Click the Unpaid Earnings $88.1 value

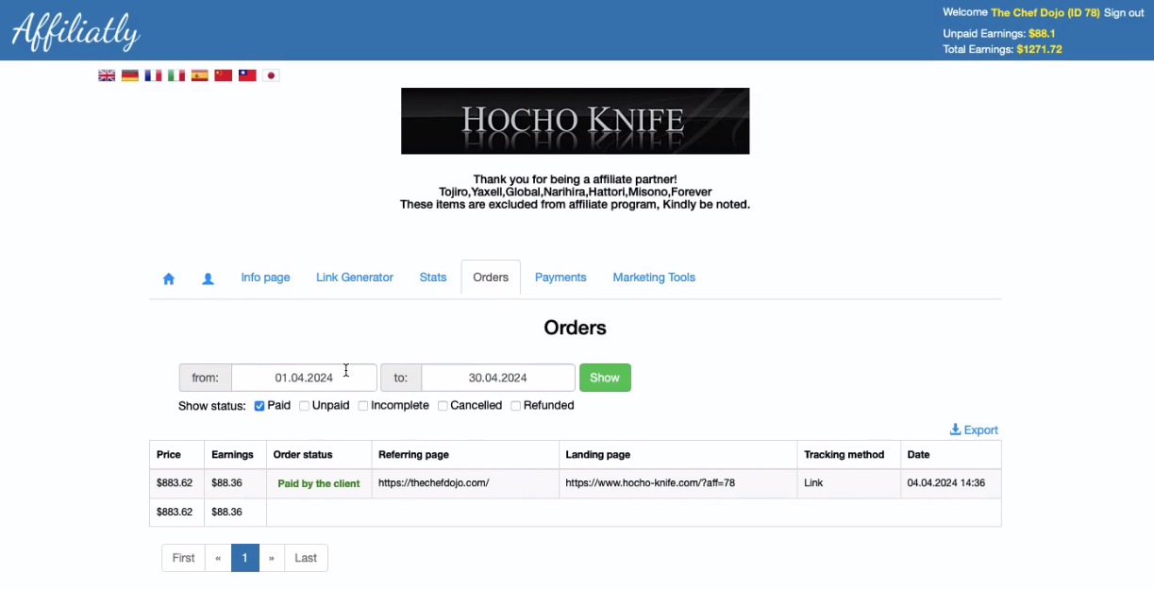coord(1042,34)
